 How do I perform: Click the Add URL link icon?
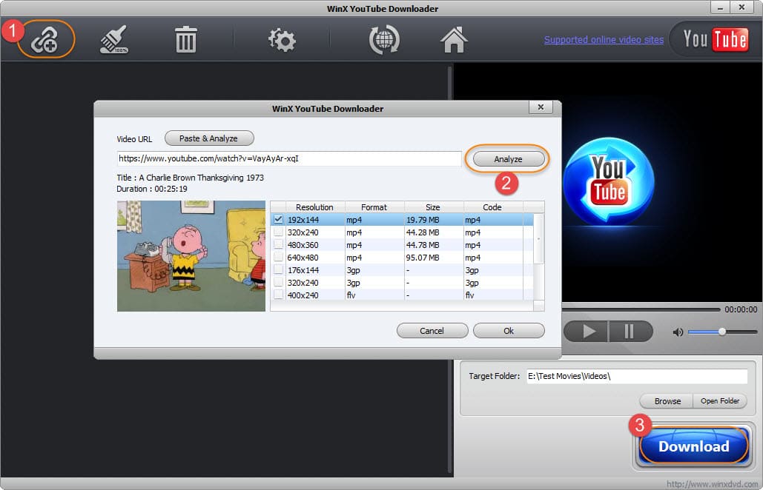pos(44,39)
